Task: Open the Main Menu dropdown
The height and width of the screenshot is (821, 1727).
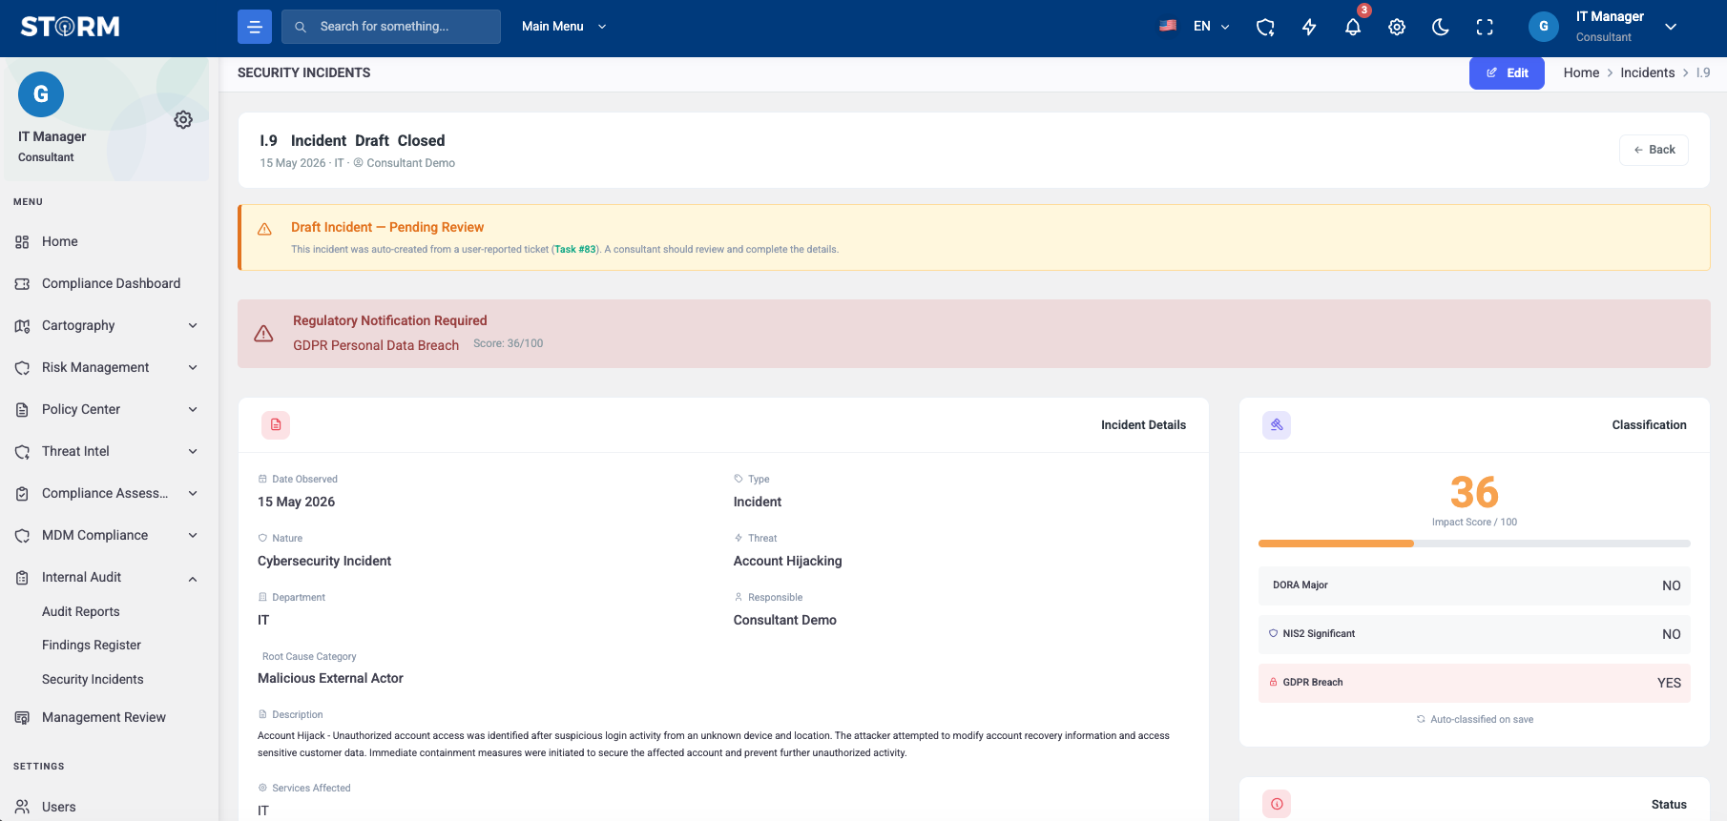Action: coord(564,27)
